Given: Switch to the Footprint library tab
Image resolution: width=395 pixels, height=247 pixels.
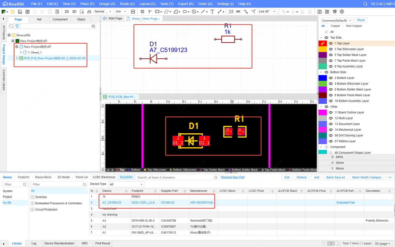Looking at the screenshot, I should click(x=23, y=177).
